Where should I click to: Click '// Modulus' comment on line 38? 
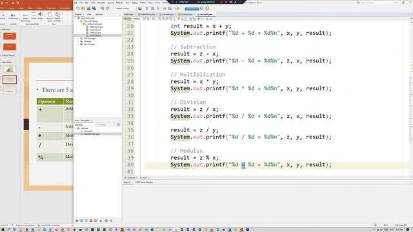186,151
